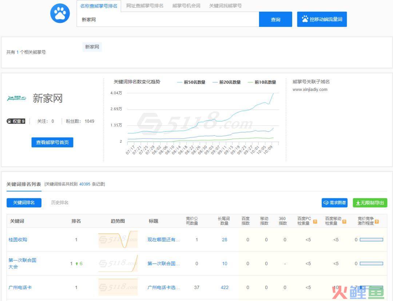Click the 需求图谱 button
Screen dimensions: 393x301
[334, 203]
